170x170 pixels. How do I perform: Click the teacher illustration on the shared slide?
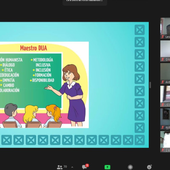pyautogui.click(x=69, y=95)
